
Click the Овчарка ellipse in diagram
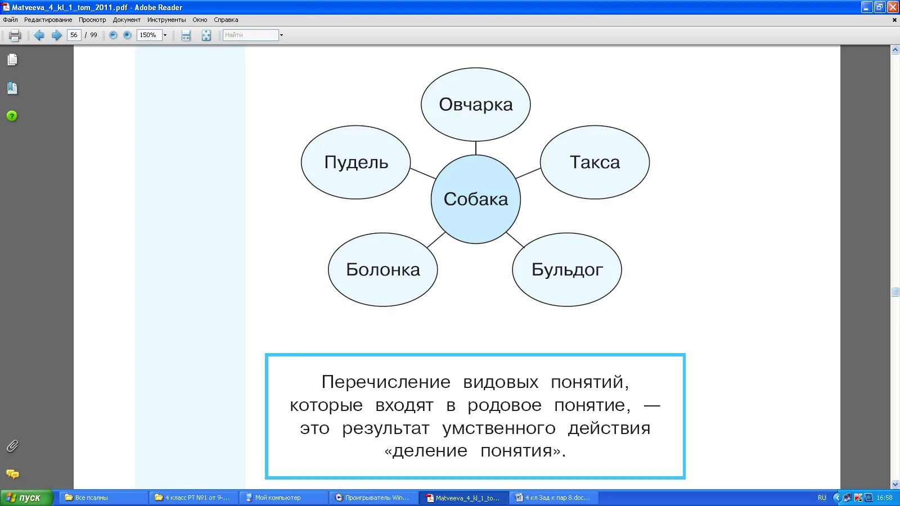pos(476,105)
